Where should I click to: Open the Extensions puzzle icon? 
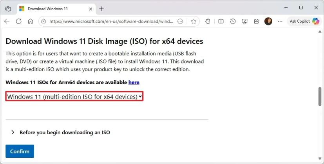click(x=208, y=22)
